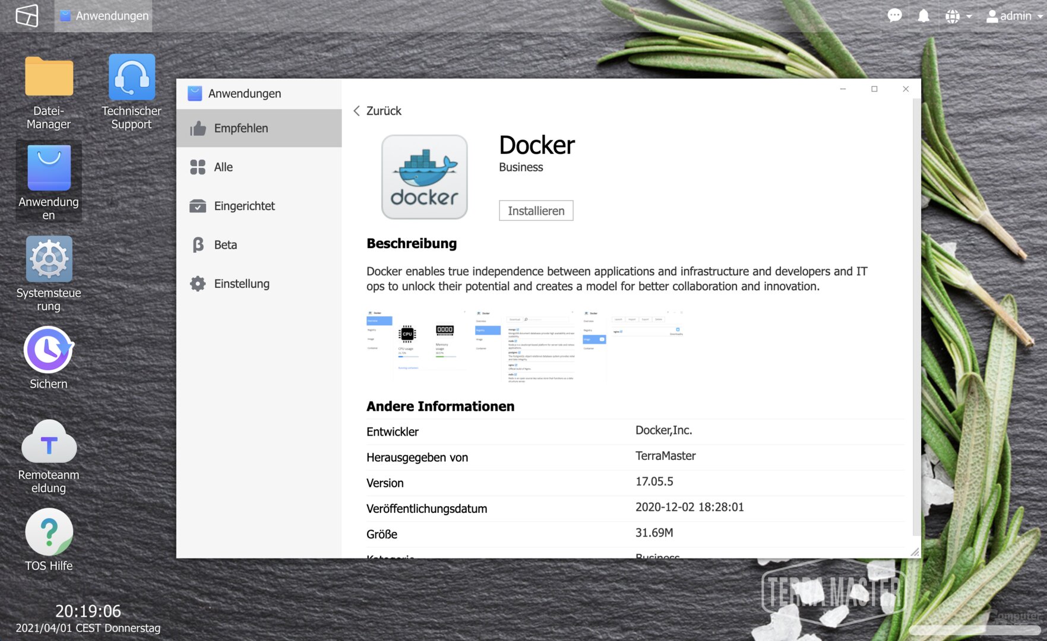Click the TOS main menu logo
1047x641 pixels.
coord(27,15)
